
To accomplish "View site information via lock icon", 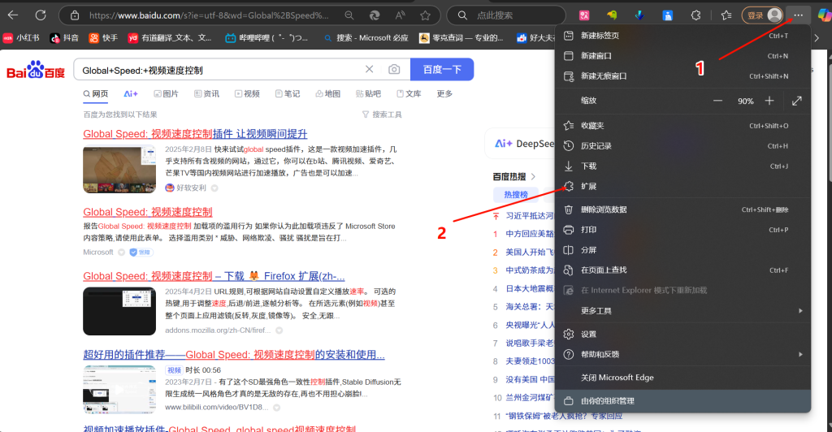I will [75, 15].
